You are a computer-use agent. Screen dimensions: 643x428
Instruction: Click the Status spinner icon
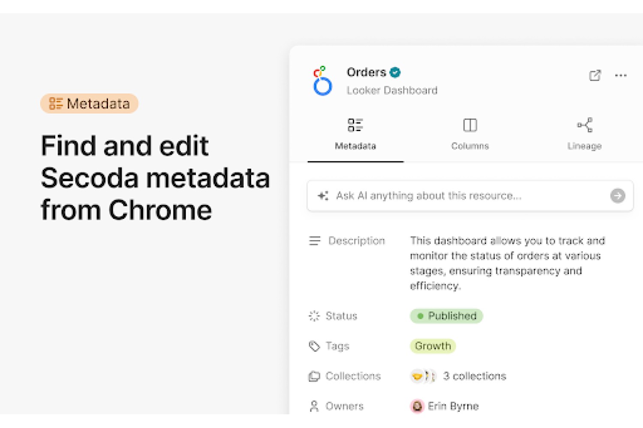click(x=314, y=316)
